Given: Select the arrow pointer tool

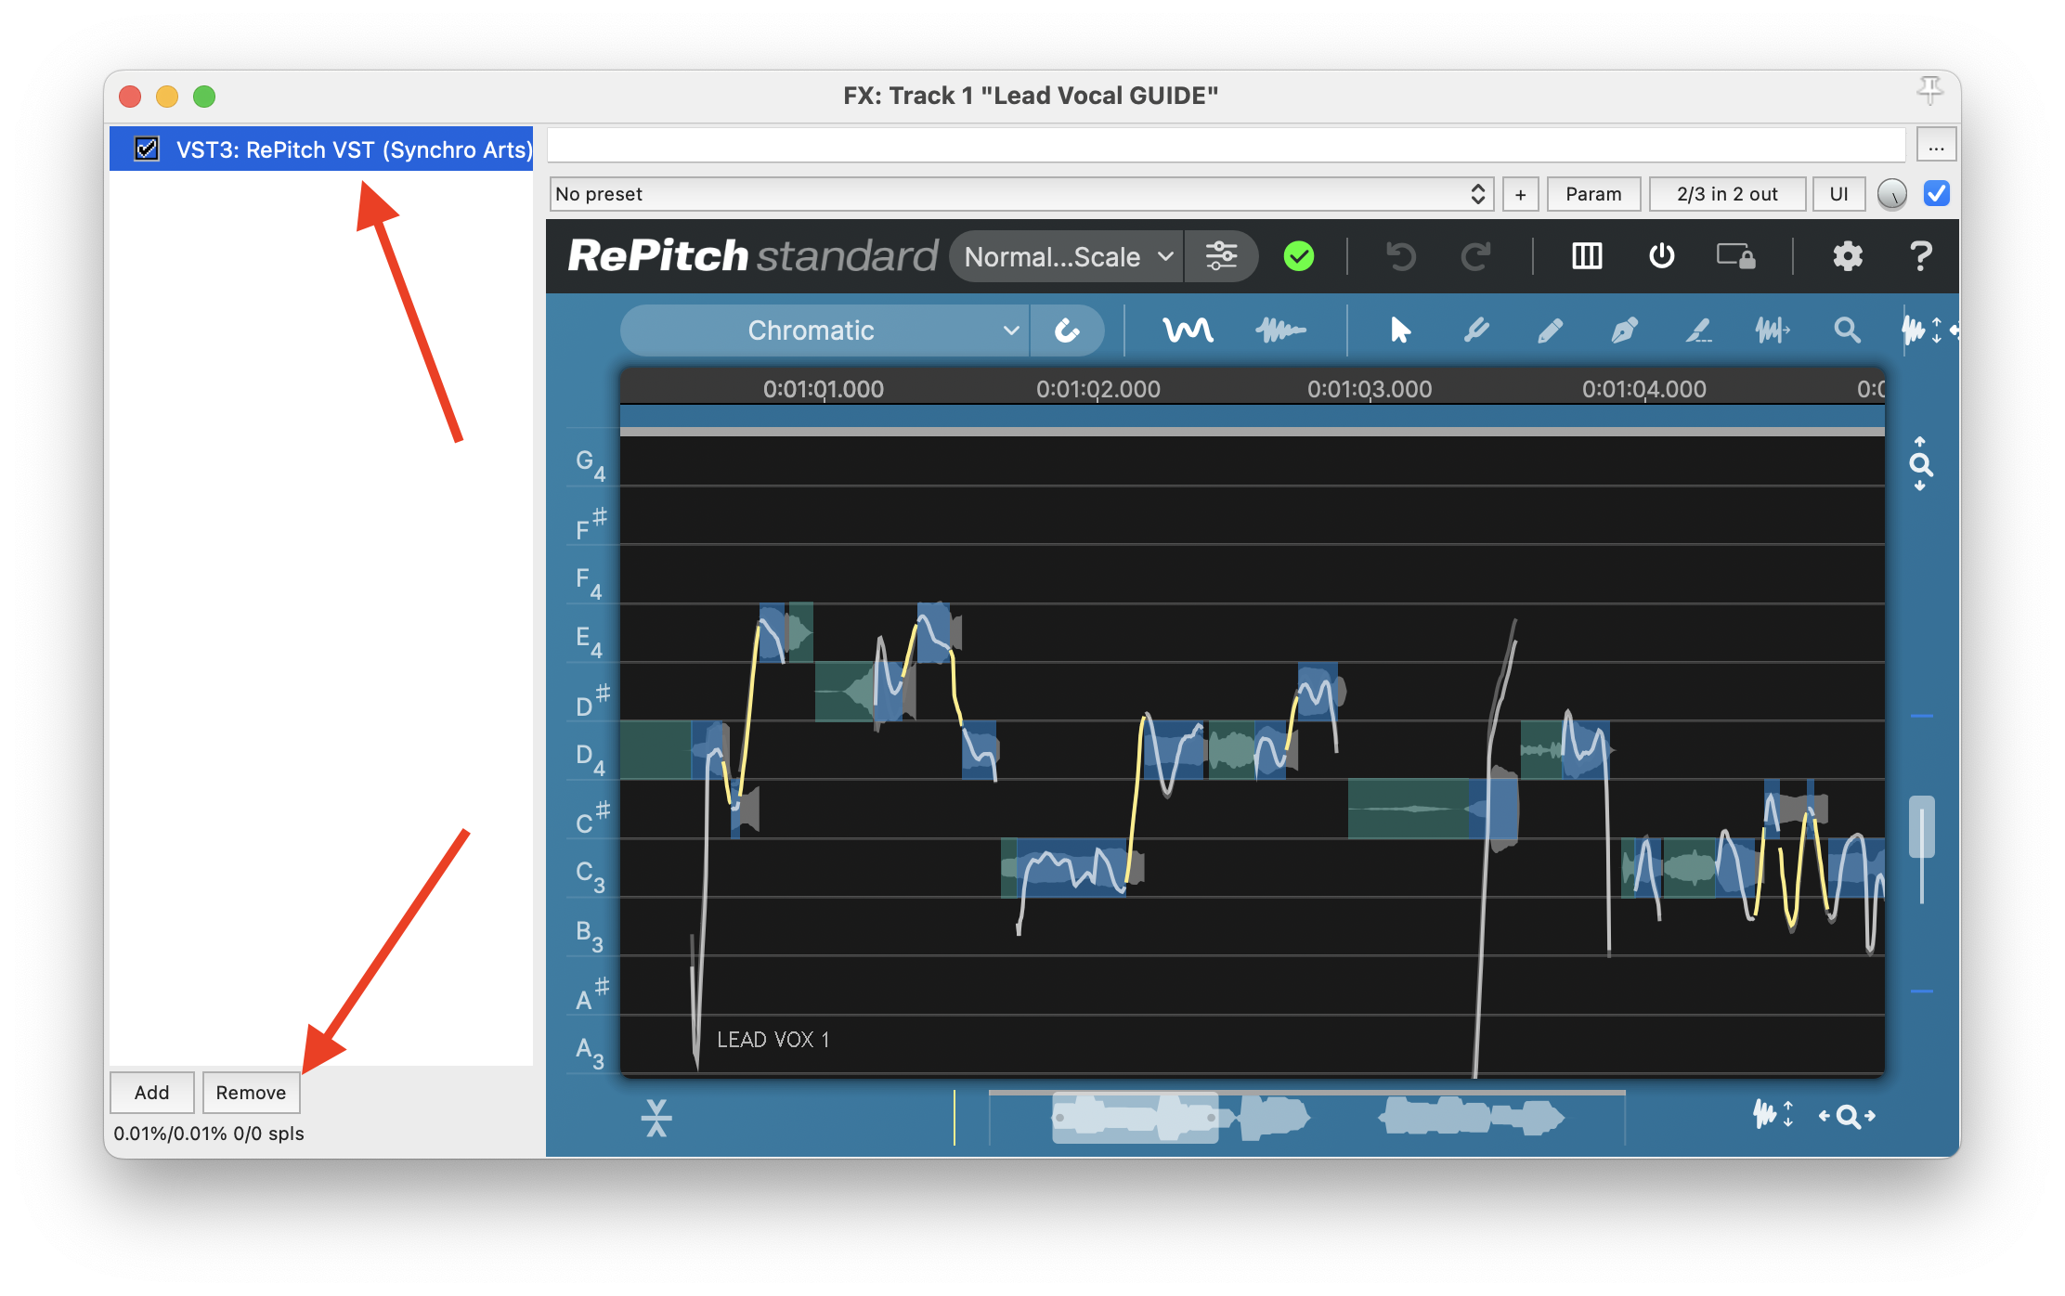Looking at the screenshot, I should tap(1400, 330).
